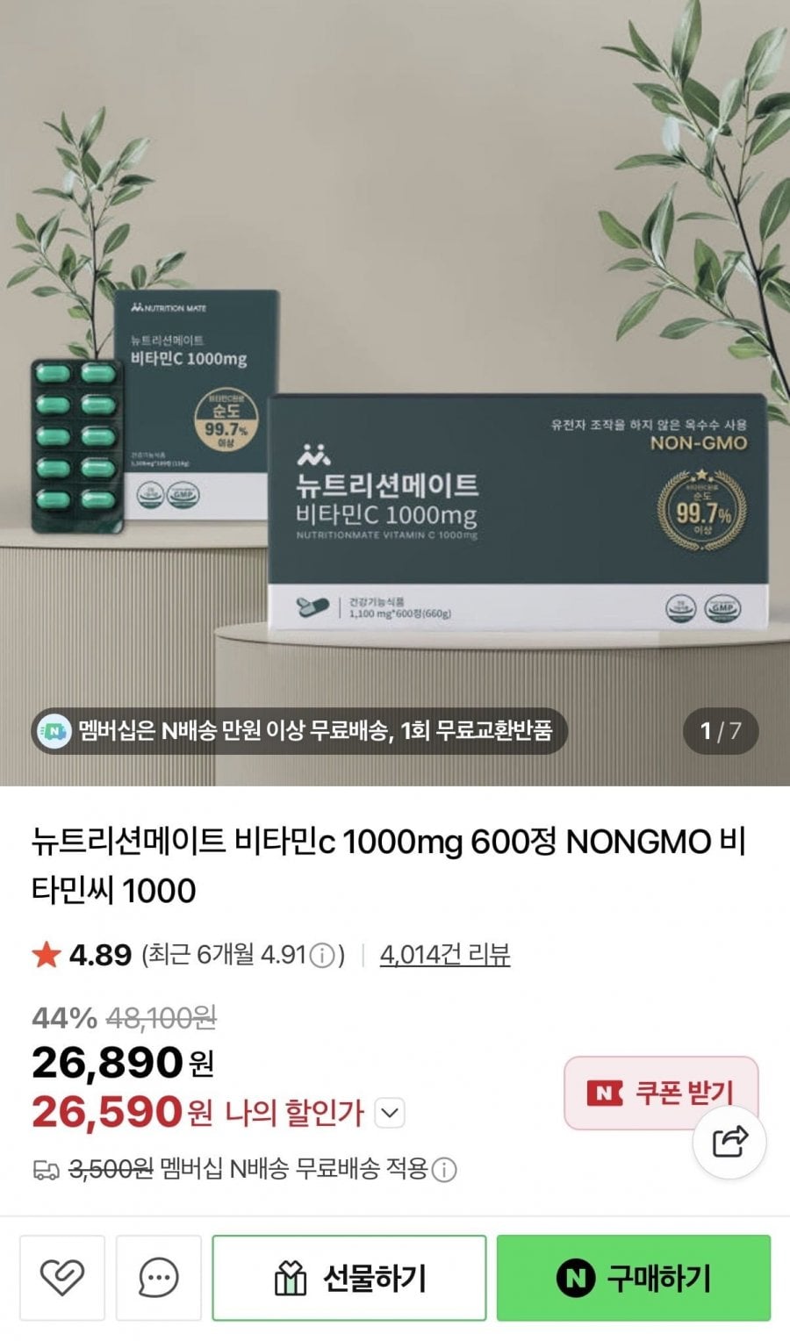Image resolution: width=790 pixels, height=1341 pixels.
Task: Tap the membership free shipping banner
Action: point(299,730)
